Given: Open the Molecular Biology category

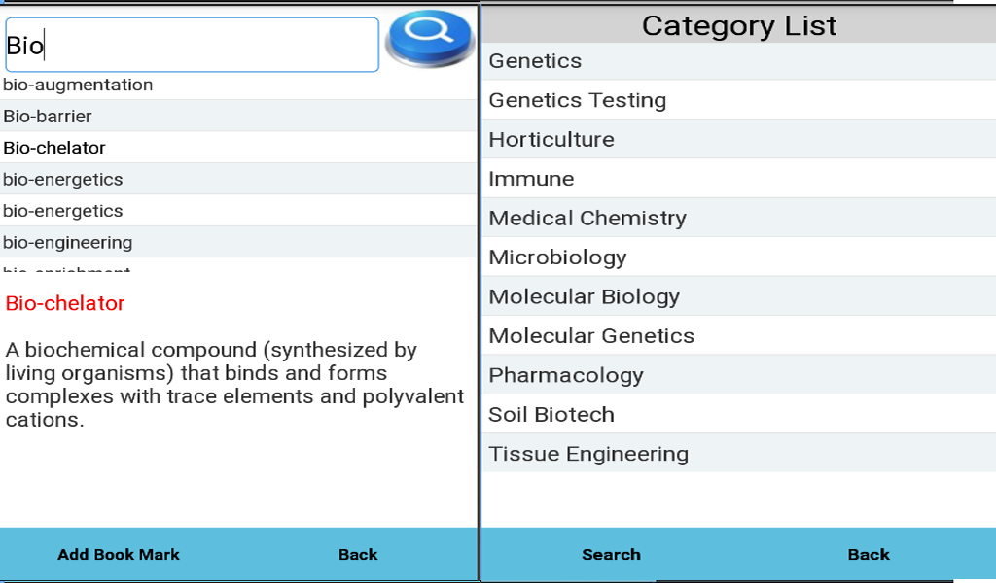Looking at the screenshot, I should pos(583,296).
